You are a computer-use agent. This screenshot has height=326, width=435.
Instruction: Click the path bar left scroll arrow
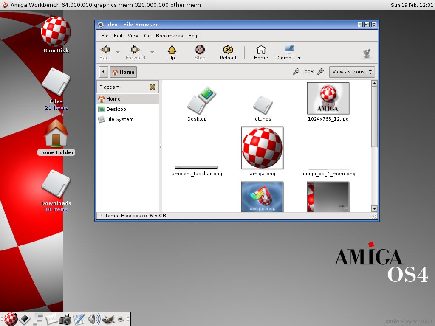(x=104, y=72)
